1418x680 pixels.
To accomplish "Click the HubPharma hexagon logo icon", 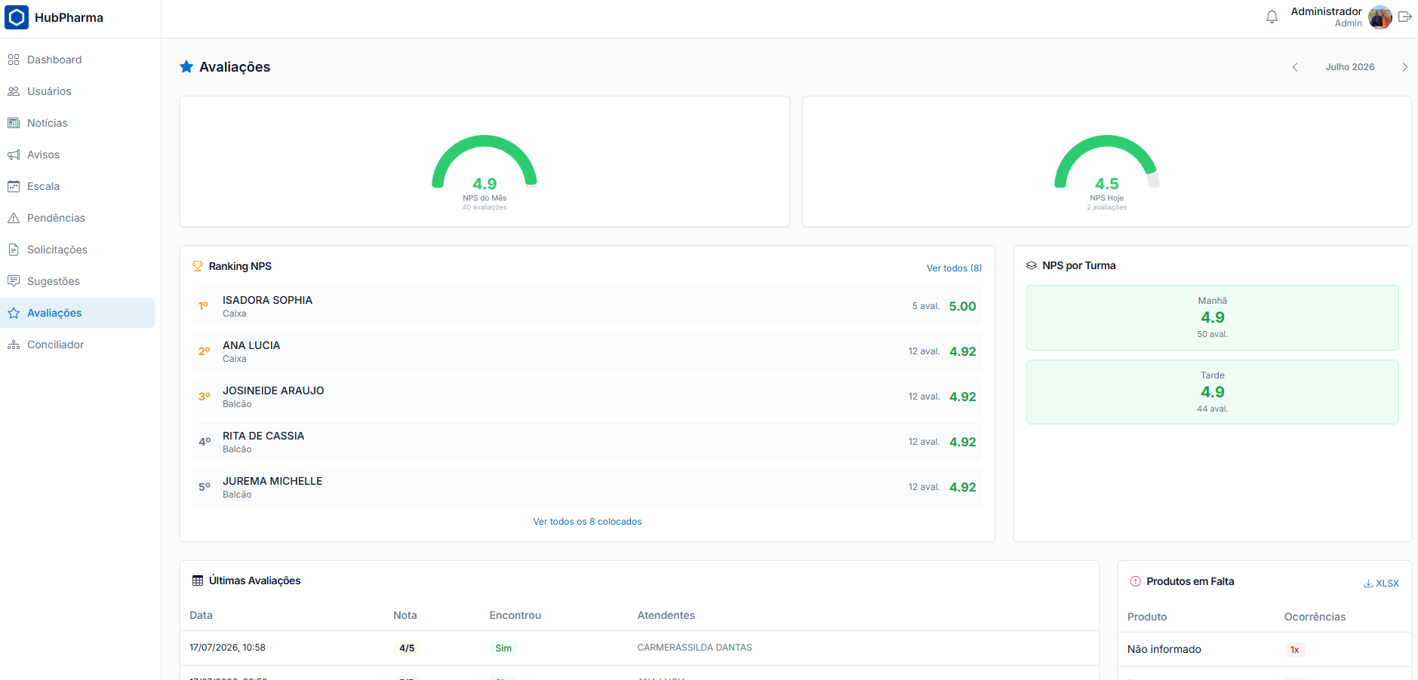I will pos(17,17).
